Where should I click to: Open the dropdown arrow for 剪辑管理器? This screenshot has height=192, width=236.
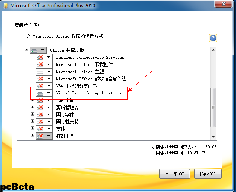tap(49, 107)
